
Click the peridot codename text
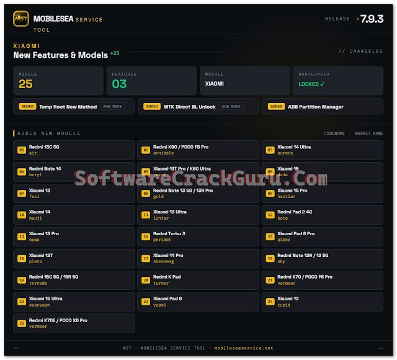point(162,240)
